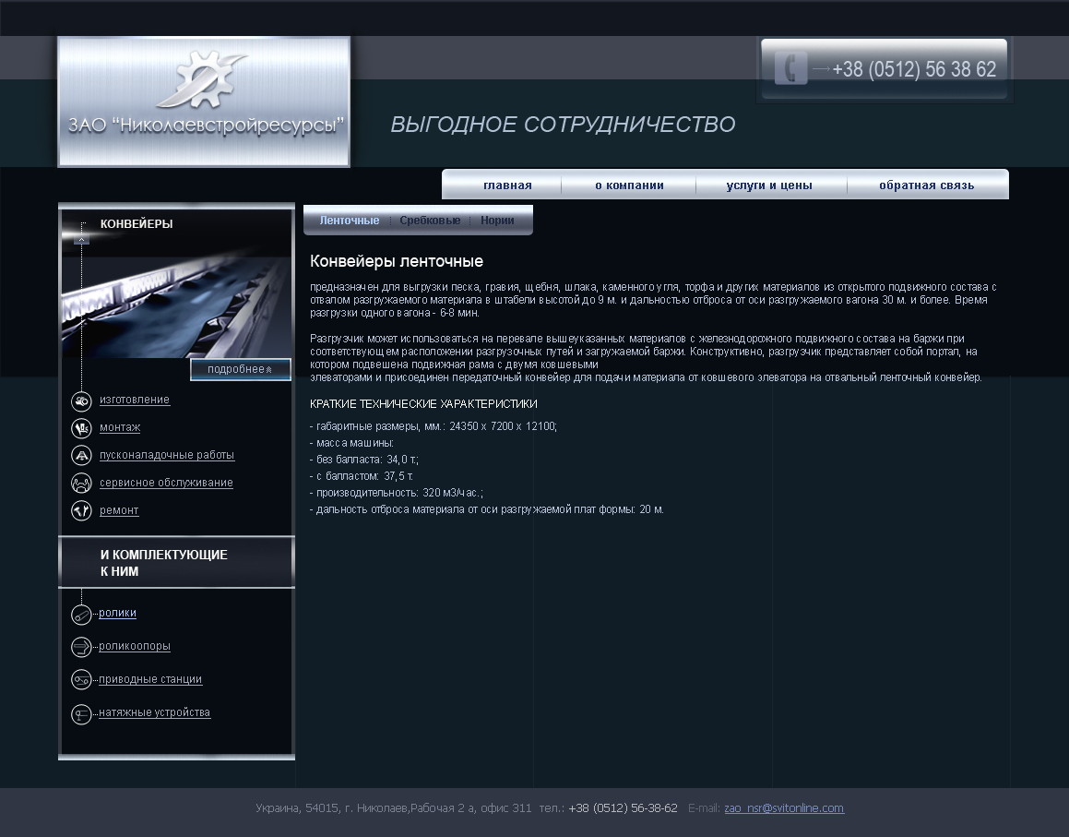This screenshot has height=837, width=1069.
Task: Click the phone icon in header
Action: 790,69
